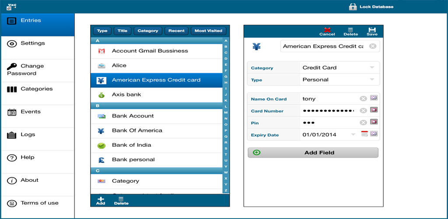The height and width of the screenshot is (219, 448).
Task: Click the yen icon of Bank Of America
Action: tap(101, 131)
